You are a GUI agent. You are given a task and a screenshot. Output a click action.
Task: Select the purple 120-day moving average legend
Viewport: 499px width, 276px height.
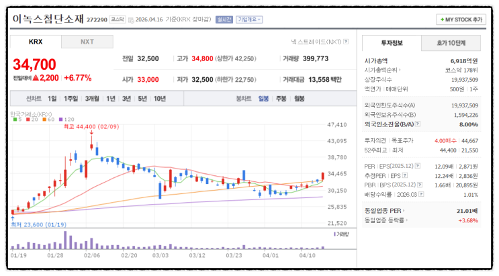66,120
